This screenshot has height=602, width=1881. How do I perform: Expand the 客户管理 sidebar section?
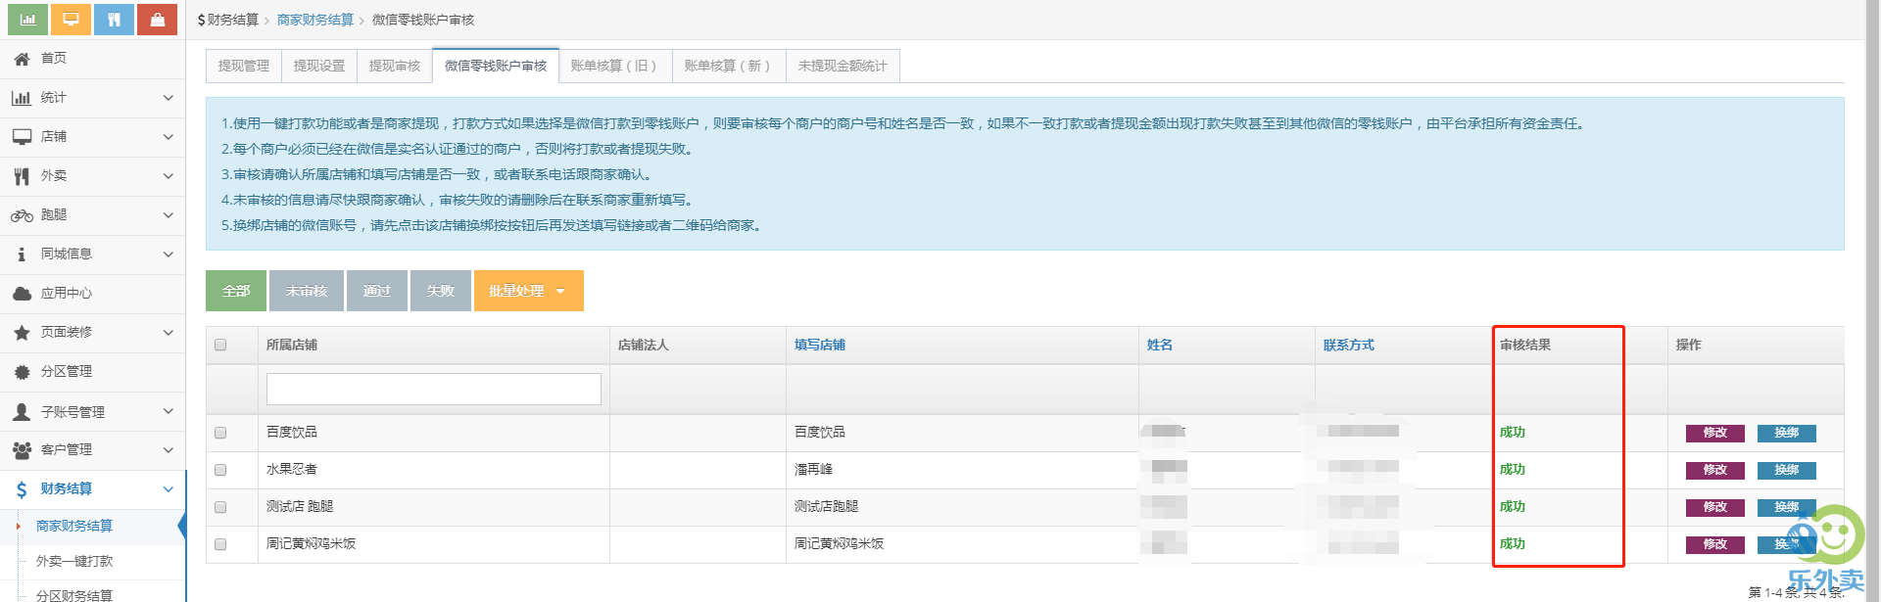coord(92,450)
